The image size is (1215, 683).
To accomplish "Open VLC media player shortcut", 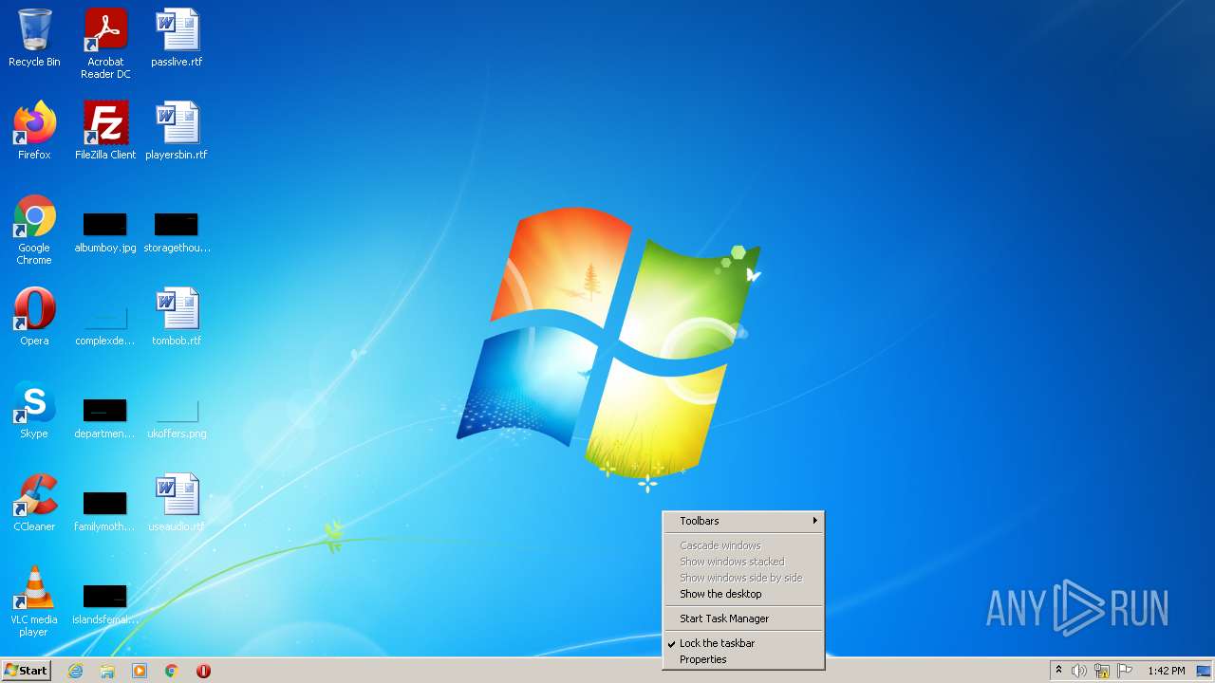I will coord(34,601).
